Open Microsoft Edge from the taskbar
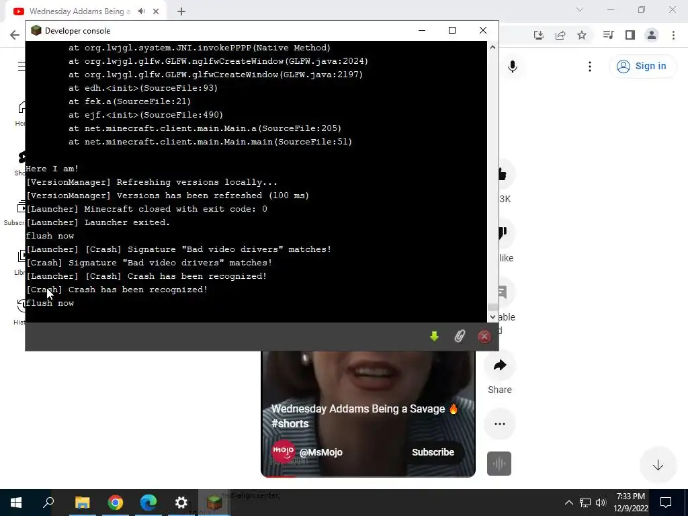This screenshot has width=688, height=516. [148, 503]
